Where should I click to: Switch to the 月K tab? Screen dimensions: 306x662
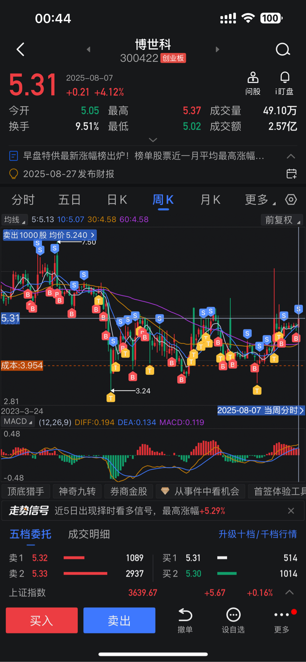(210, 200)
